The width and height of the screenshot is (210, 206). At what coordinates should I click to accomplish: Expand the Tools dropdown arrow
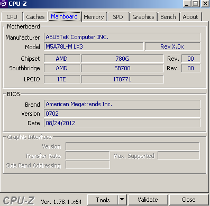click(122, 200)
